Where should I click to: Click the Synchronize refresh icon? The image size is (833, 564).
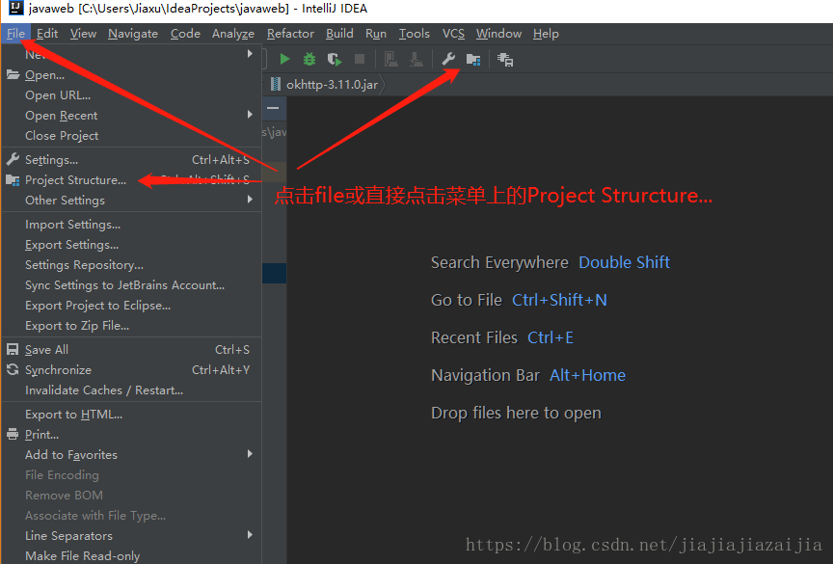click(13, 369)
